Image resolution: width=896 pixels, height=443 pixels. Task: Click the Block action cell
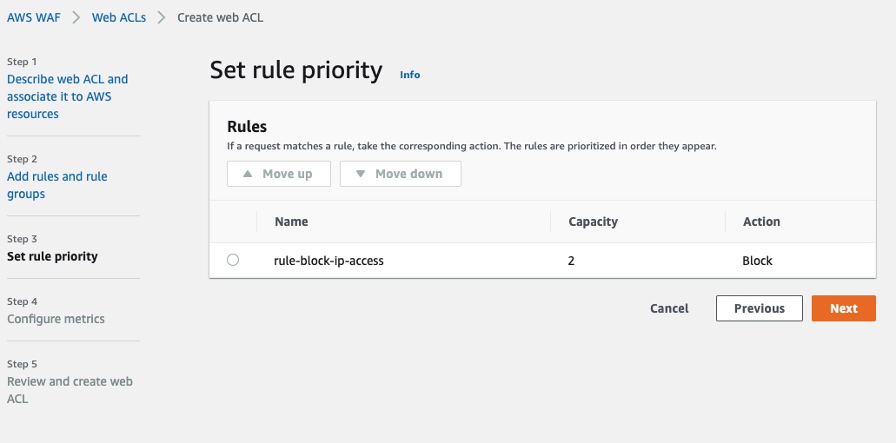757,261
